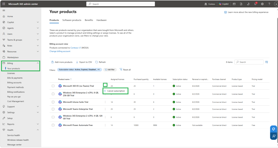Open the floating feedback button

(x=274, y=136)
